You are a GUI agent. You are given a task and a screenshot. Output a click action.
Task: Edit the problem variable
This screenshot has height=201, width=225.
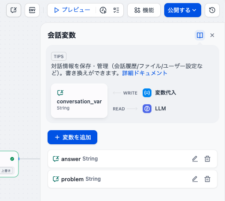point(195,179)
